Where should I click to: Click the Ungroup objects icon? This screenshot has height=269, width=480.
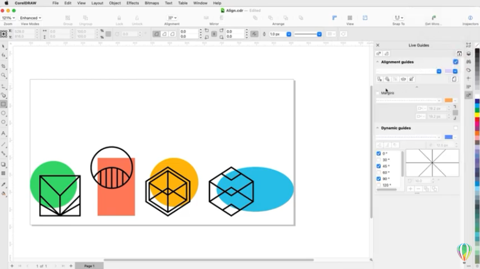(85, 18)
